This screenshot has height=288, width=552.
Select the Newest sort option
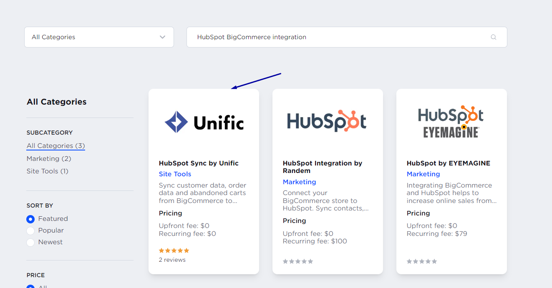(x=30, y=242)
